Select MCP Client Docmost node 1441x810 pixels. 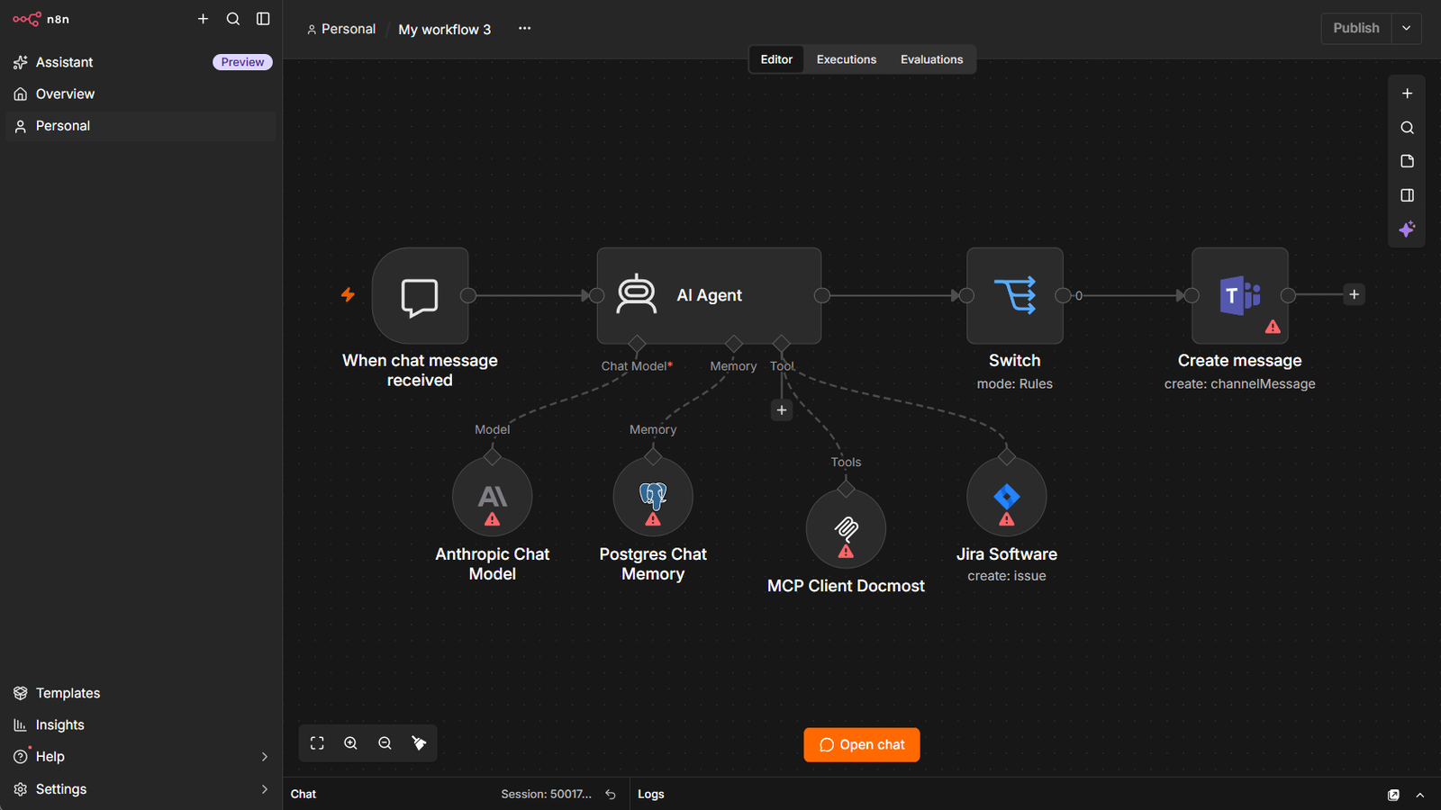[x=846, y=529]
